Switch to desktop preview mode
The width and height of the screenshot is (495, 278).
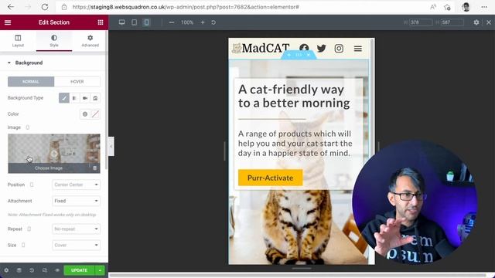(122, 22)
